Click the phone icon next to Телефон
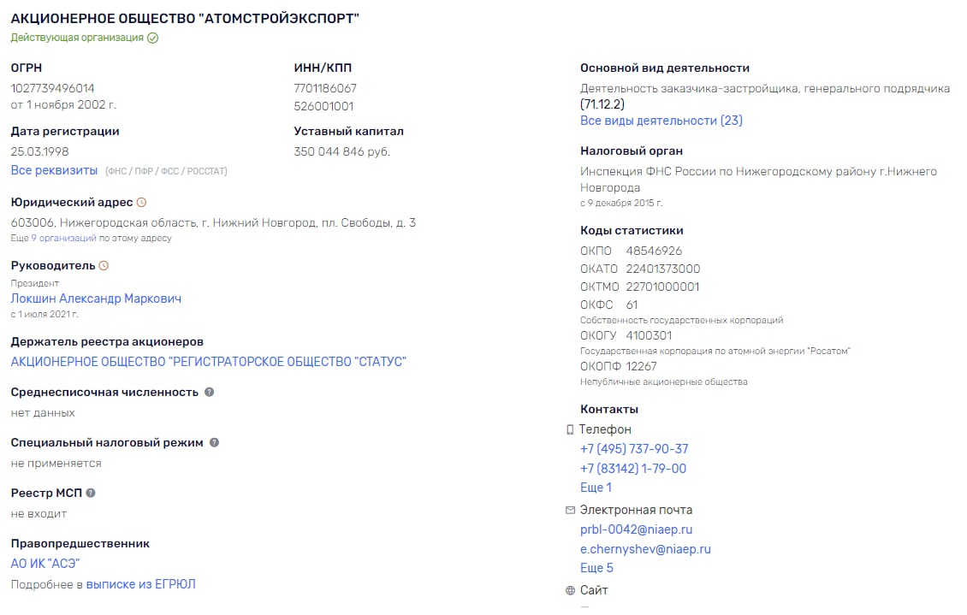The image size is (967, 615). click(x=570, y=429)
